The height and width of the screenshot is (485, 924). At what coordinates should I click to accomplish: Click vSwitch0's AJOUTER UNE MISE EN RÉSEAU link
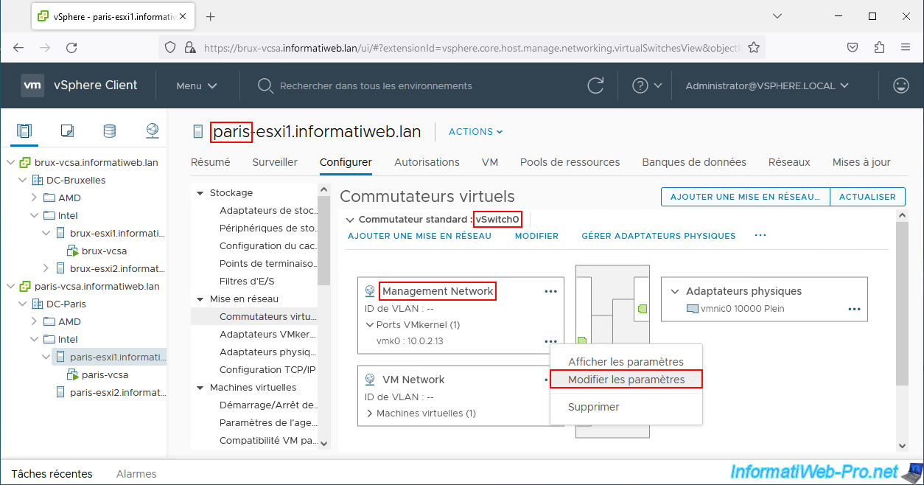[419, 236]
